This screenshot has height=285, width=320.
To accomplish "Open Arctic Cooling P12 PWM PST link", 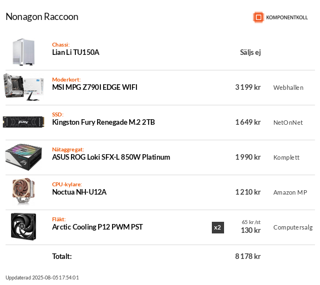I will tap(98, 227).
